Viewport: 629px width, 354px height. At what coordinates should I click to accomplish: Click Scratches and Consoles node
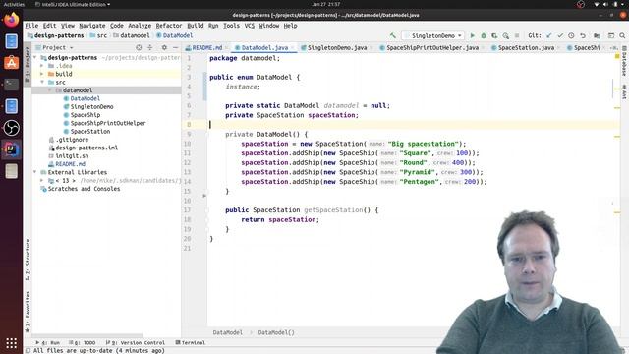[x=84, y=189]
